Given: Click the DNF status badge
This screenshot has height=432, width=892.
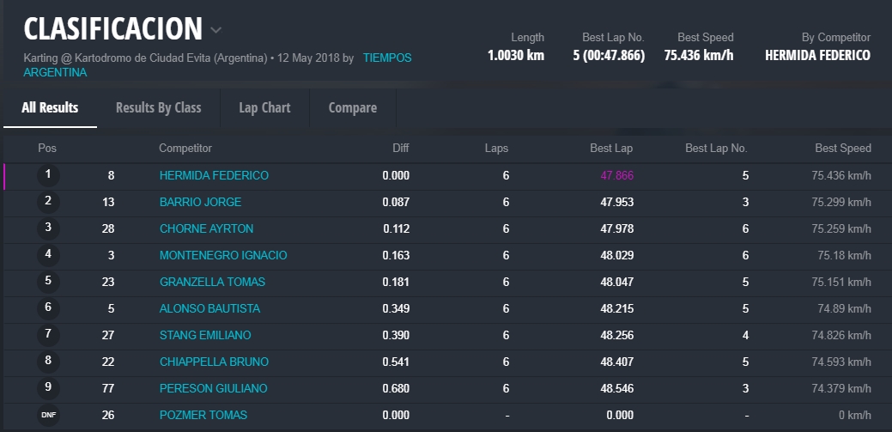Looking at the screenshot, I should [48, 415].
